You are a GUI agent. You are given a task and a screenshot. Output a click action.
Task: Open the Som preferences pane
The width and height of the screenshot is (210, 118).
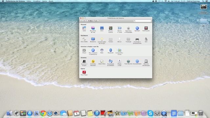(x=146, y=40)
